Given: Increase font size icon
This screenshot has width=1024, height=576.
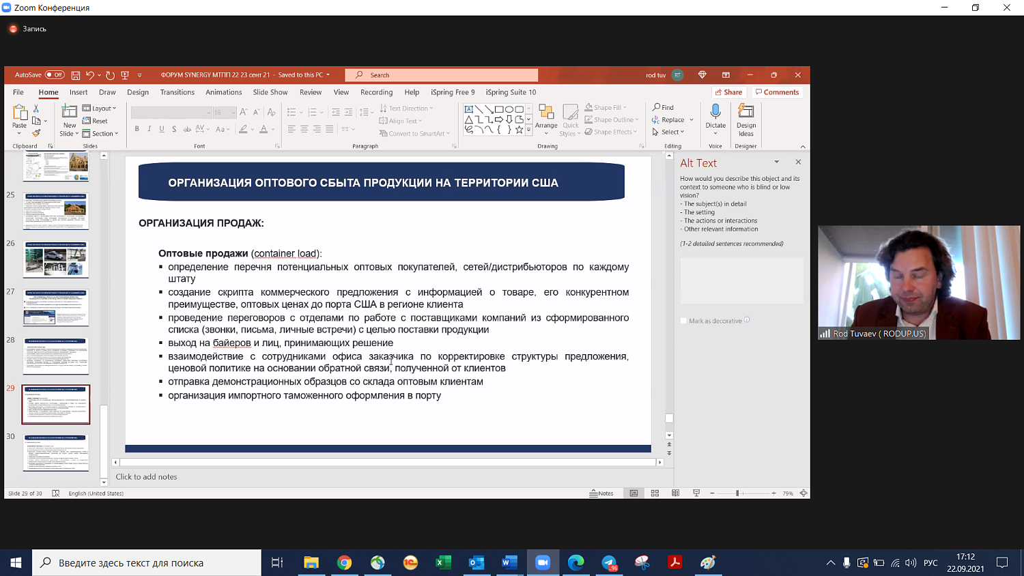Looking at the screenshot, I should (244, 112).
